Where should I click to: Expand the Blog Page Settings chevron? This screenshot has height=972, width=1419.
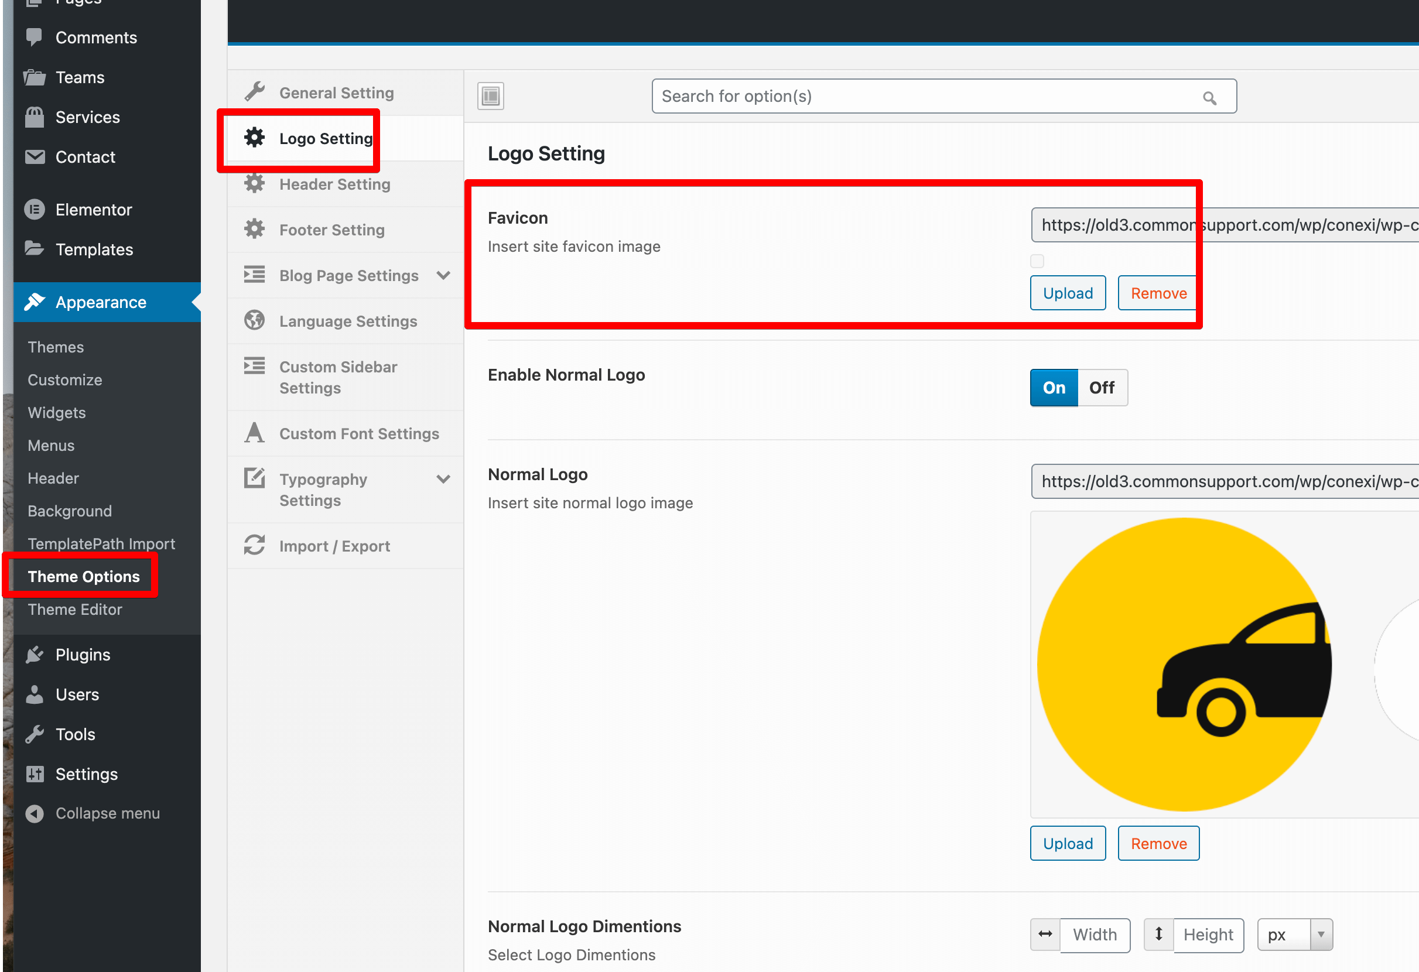click(x=443, y=275)
